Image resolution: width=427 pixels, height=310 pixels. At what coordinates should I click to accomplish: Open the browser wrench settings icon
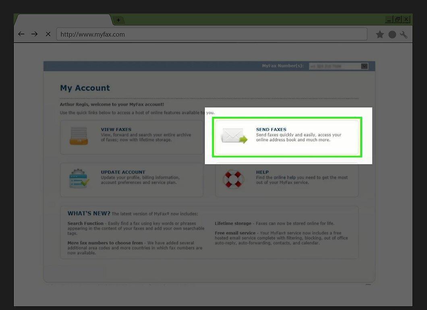pos(404,35)
